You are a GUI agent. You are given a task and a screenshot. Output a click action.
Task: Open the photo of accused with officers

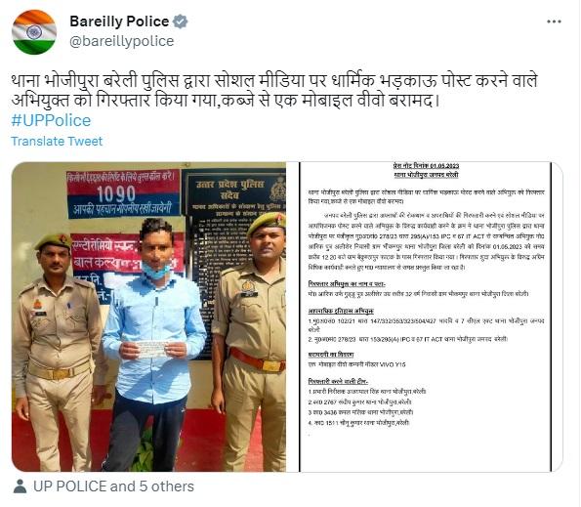pos(149,317)
